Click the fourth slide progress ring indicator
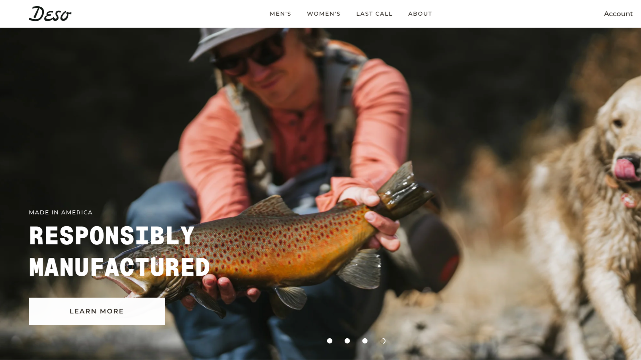Image resolution: width=641 pixels, height=360 pixels. (383, 341)
